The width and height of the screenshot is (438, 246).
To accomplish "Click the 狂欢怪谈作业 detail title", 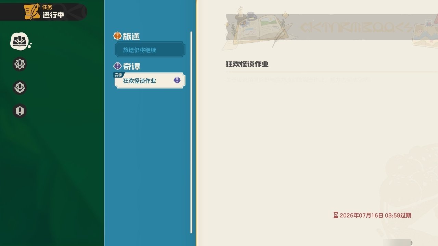I will (x=247, y=64).
